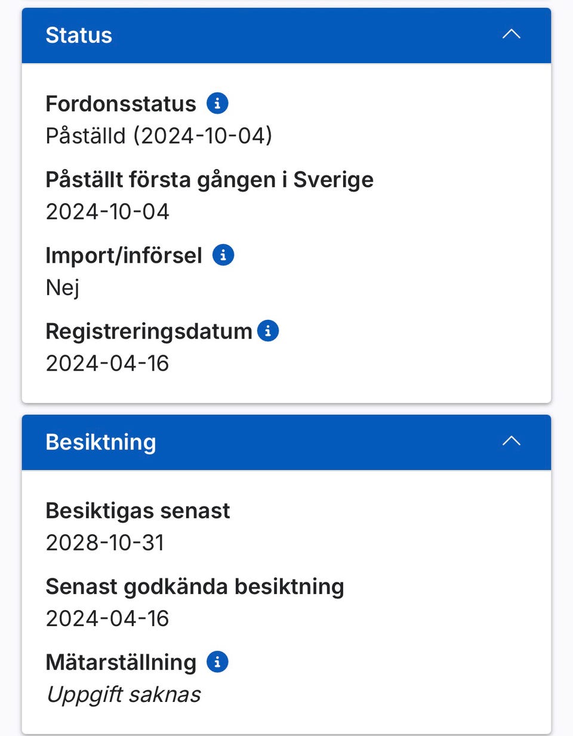Select the 2028-10-31 inspection deadline
This screenshot has width=573, height=736.
point(105,543)
